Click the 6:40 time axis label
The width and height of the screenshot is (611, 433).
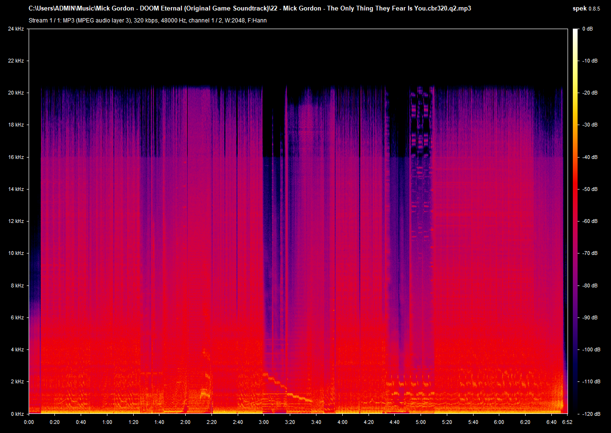click(x=551, y=422)
